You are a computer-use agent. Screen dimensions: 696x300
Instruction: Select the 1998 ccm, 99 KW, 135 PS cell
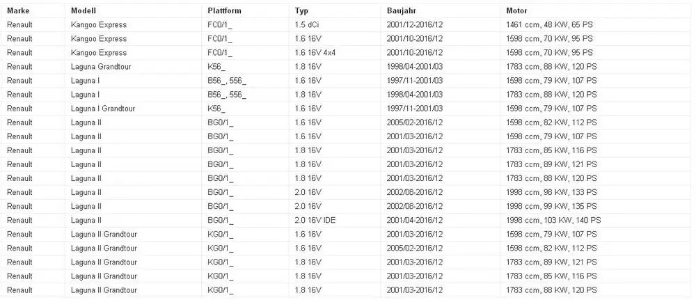(x=551, y=206)
